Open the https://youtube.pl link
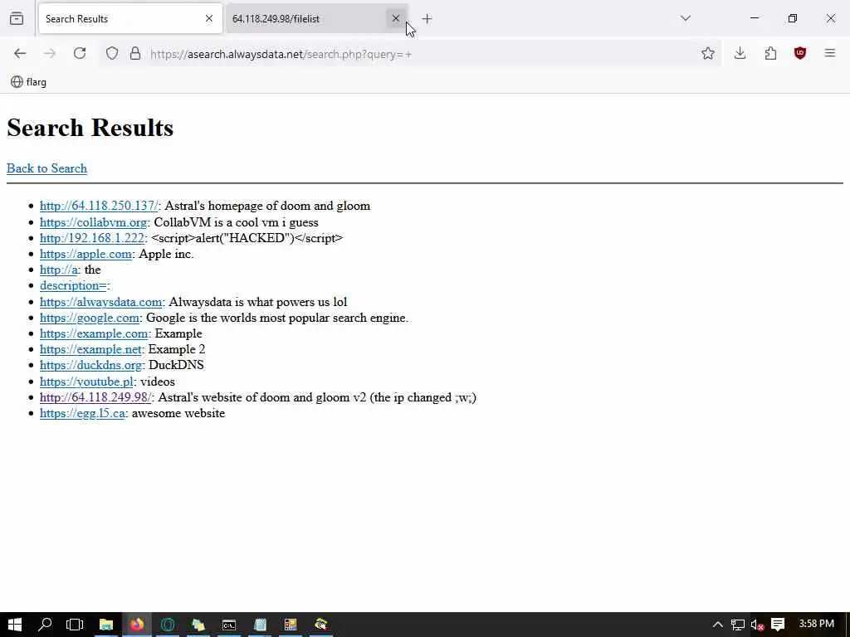 pos(86,382)
